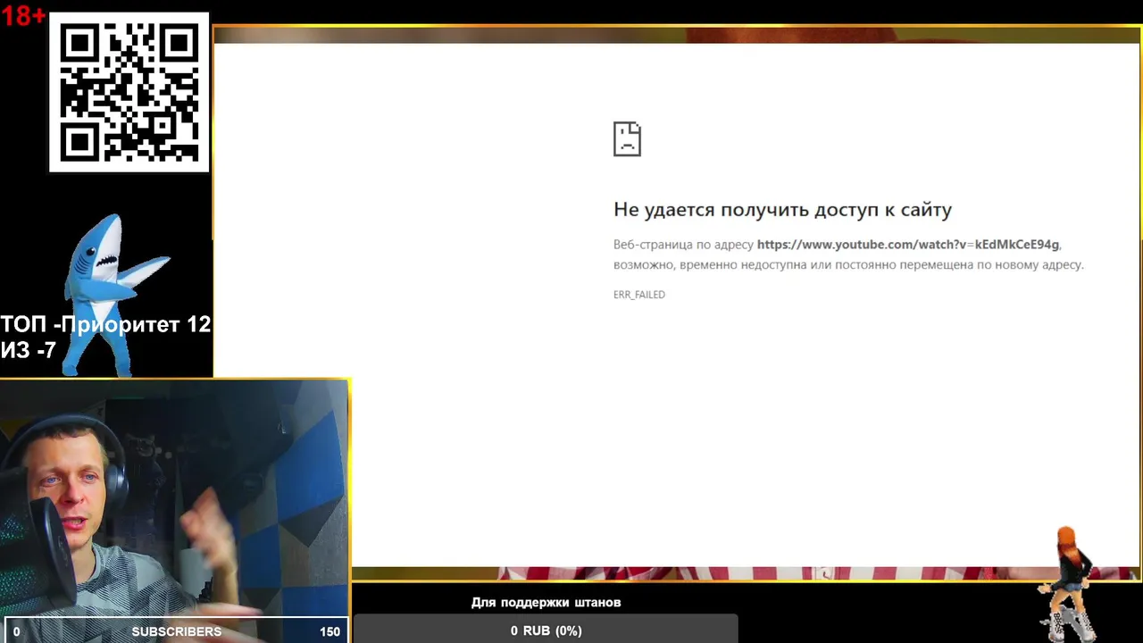This screenshot has height=643, width=1143.
Task: Click the "Не удается получить доступ к сайту" heading
Action: [782, 210]
